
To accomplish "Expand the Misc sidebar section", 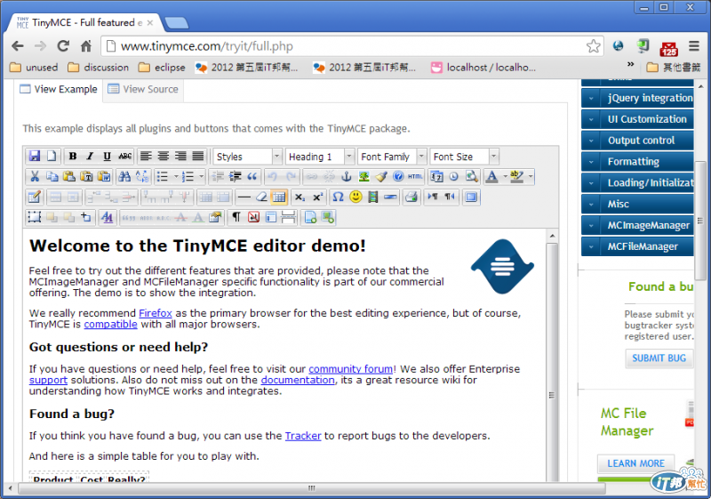I will point(637,205).
